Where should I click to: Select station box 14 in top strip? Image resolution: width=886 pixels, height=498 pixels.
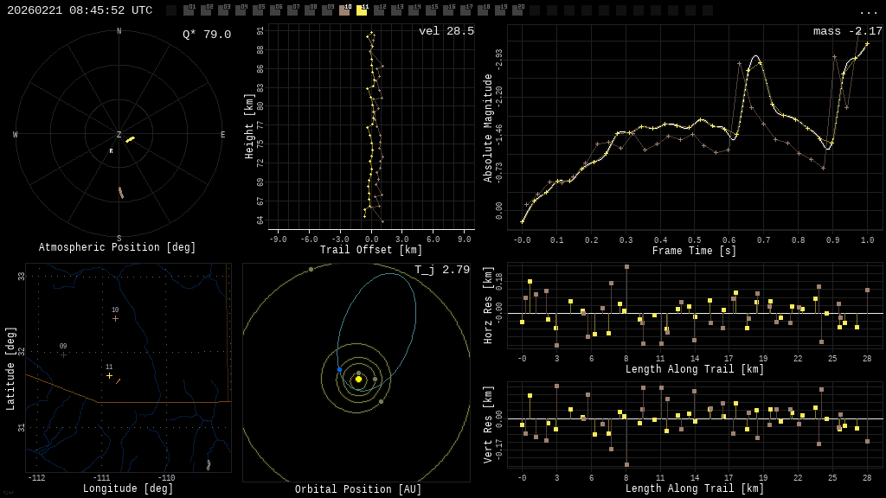[414, 10]
